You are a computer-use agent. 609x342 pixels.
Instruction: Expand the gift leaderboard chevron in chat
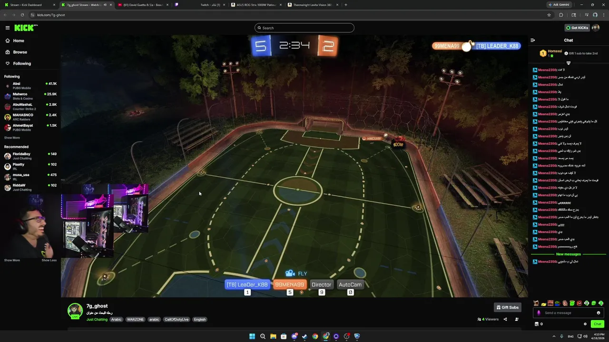(x=568, y=63)
